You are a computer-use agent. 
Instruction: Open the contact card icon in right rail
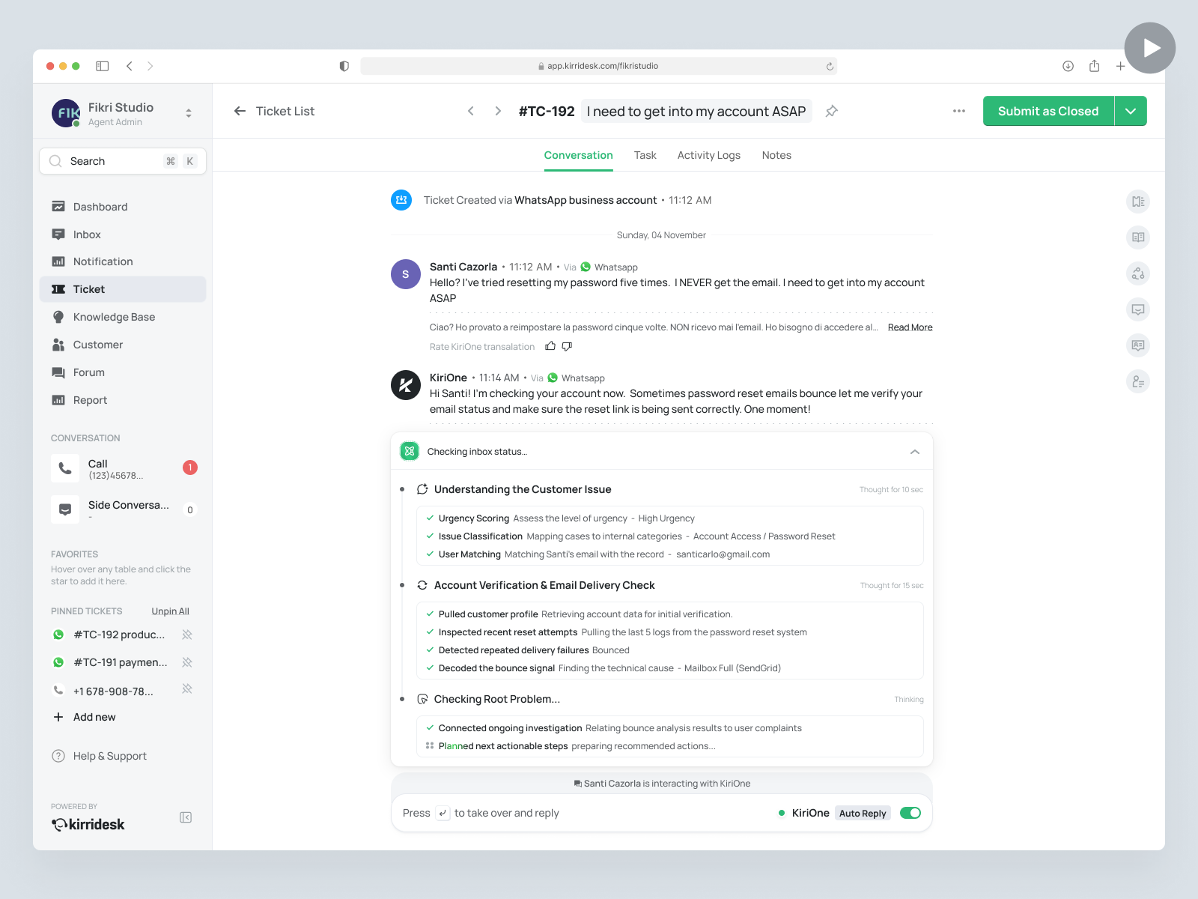pyautogui.click(x=1138, y=345)
